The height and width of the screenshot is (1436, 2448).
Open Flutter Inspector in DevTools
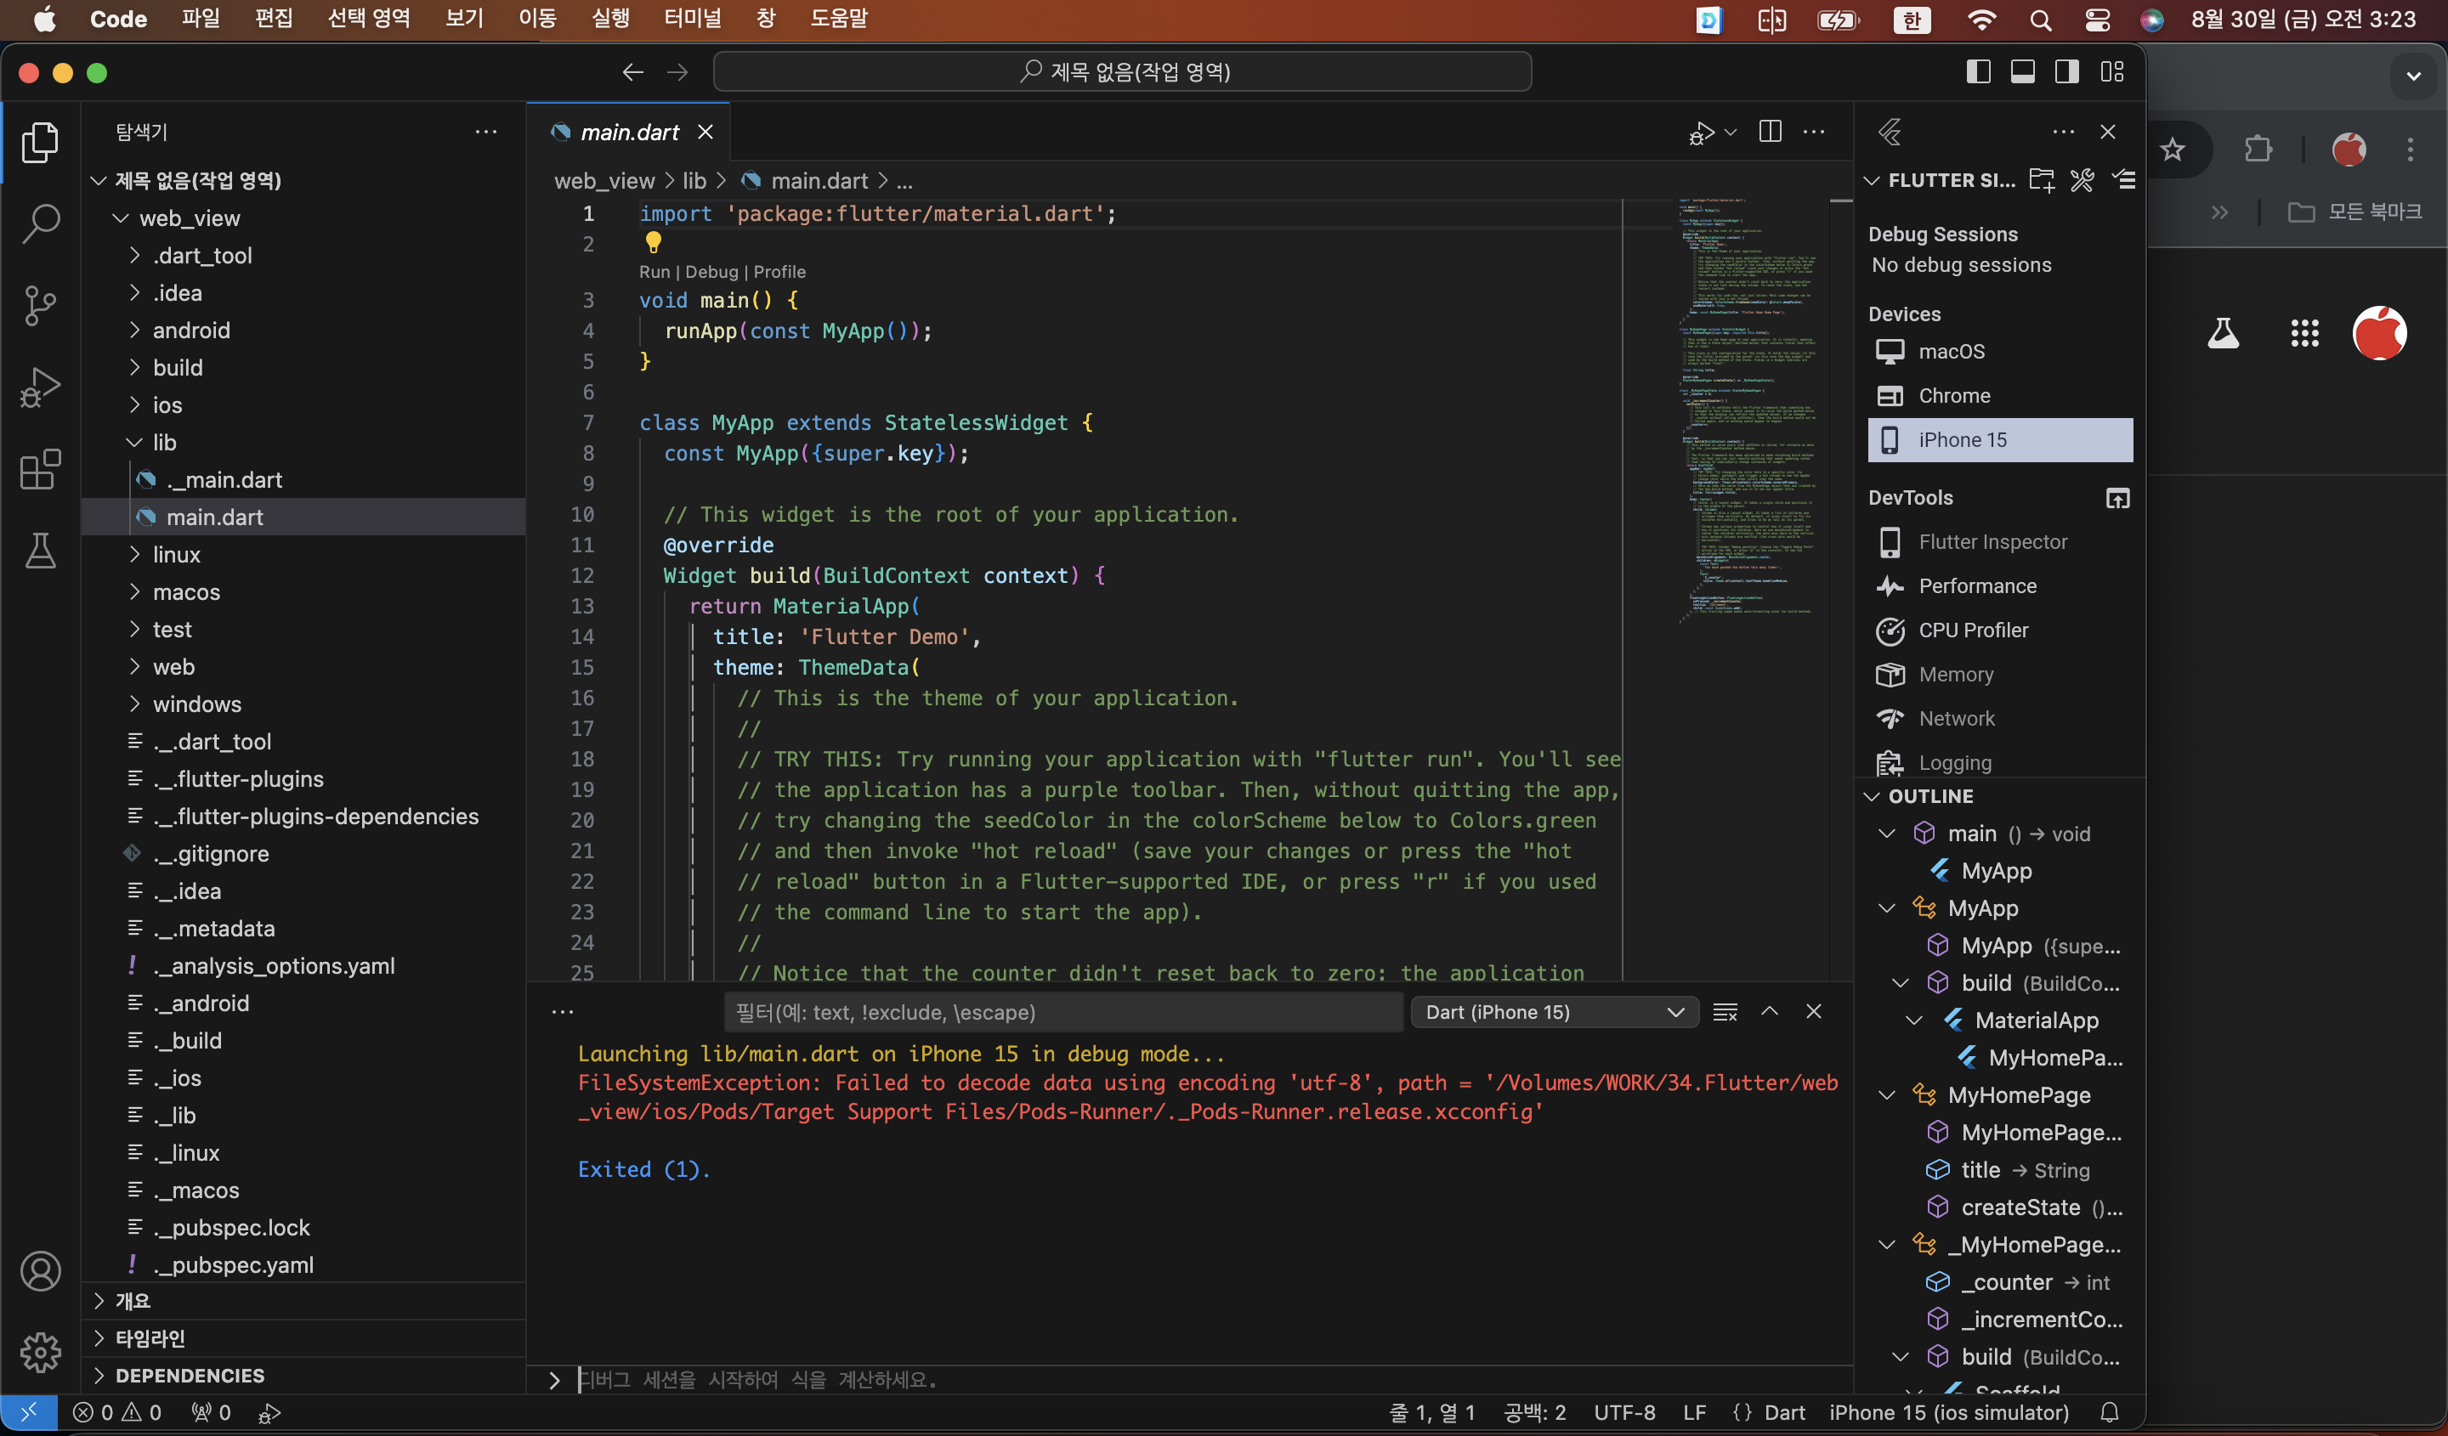[x=1999, y=542]
